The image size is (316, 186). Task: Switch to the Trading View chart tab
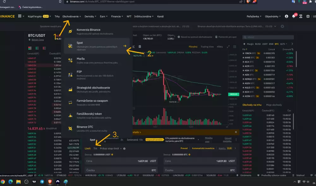click(207, 47)
